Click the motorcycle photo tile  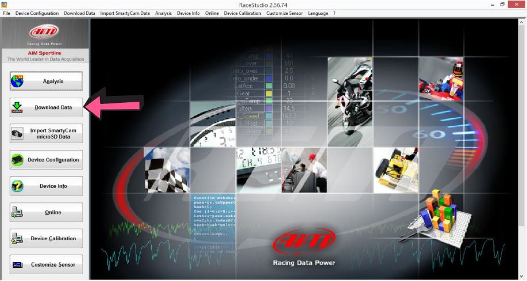(x=350, y=102)
